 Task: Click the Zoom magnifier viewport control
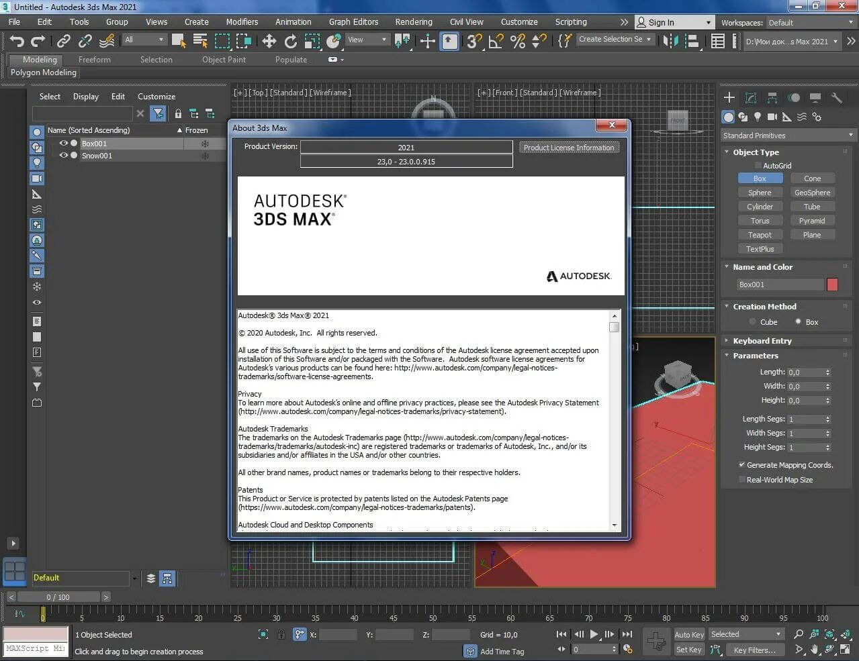tap(799, 634)
